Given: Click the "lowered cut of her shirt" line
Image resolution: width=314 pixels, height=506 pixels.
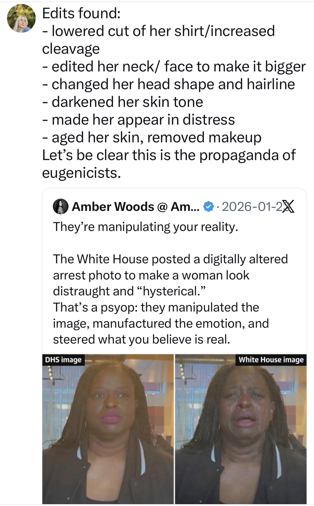Looking at the screenshot, I should point(158,31).
